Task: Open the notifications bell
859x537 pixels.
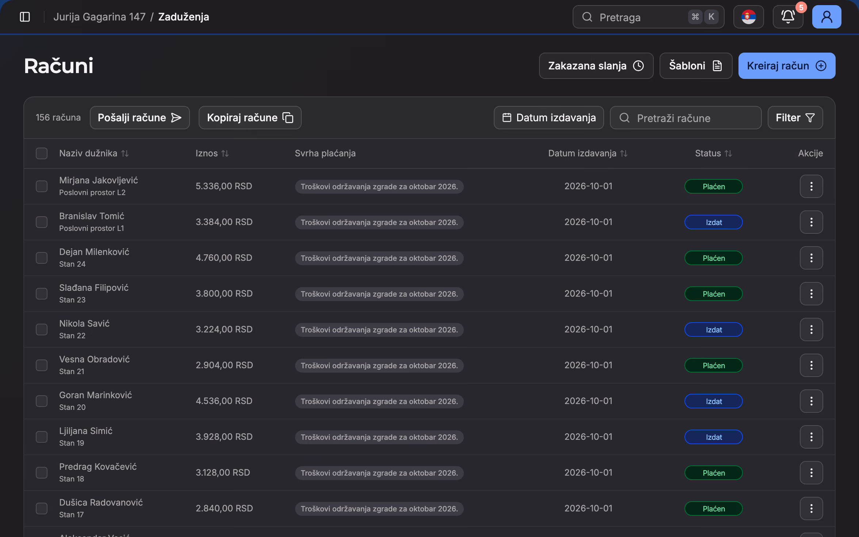Action: click(x=788, y=17)
